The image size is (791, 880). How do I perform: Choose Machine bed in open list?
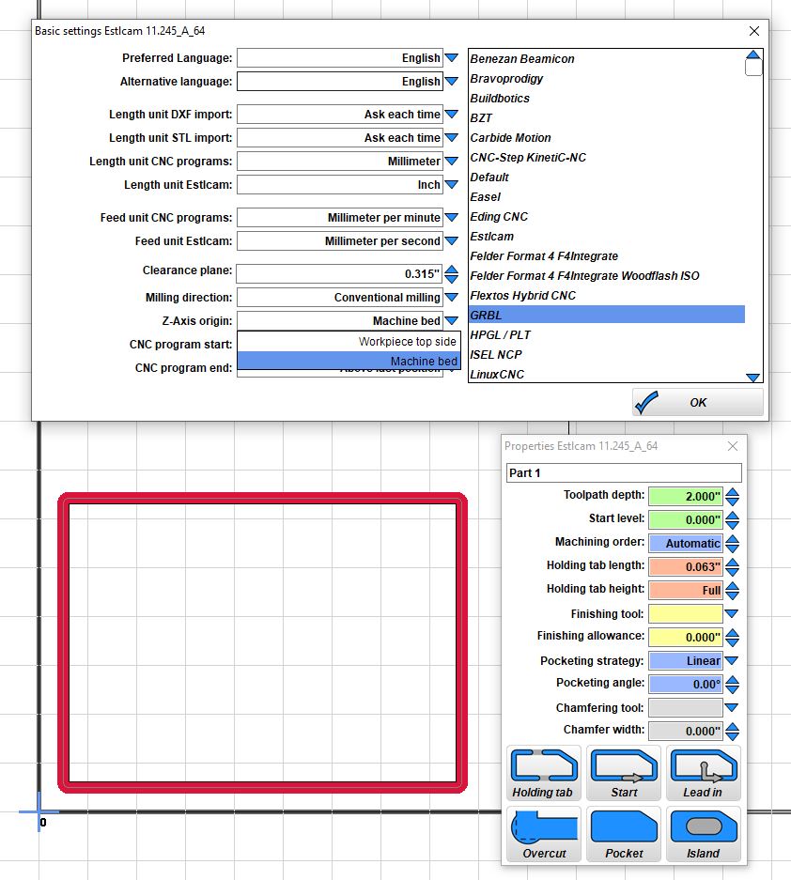349,361
